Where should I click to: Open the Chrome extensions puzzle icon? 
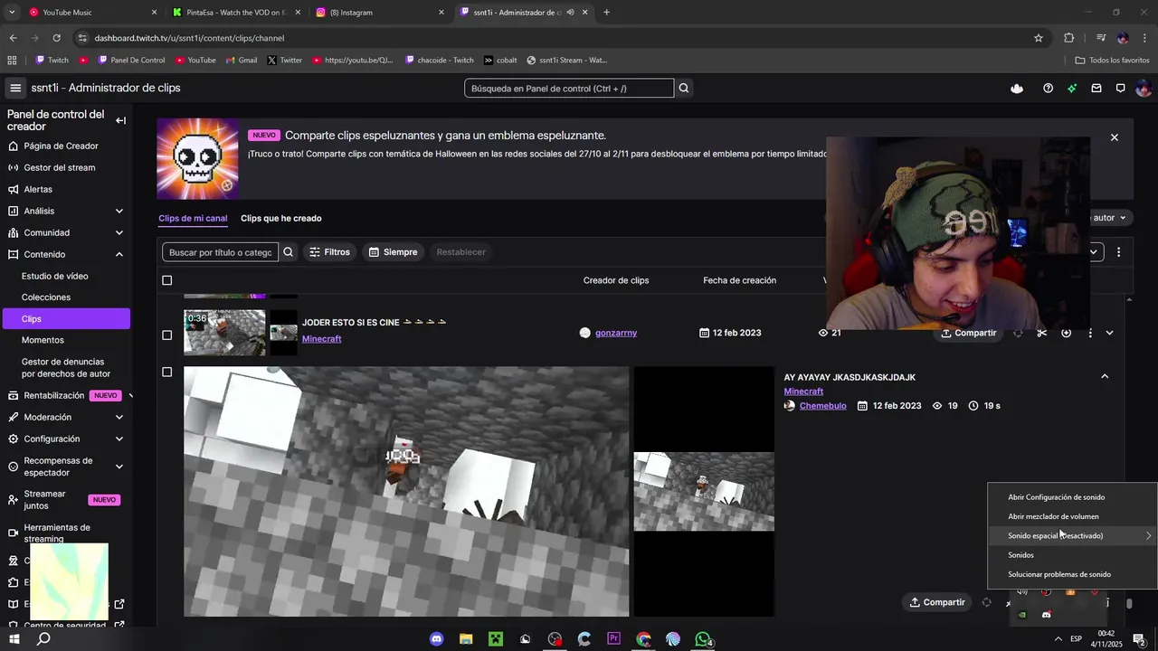[x=1069, y=38]
